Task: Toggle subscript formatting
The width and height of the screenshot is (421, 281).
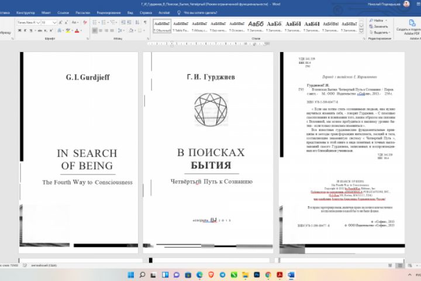Action: (46, 30)
